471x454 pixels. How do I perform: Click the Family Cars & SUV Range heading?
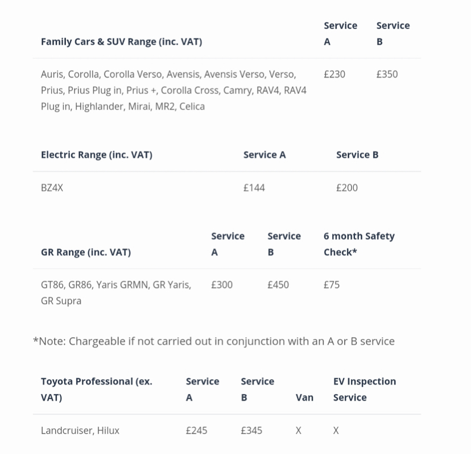(x=121, y=42)
